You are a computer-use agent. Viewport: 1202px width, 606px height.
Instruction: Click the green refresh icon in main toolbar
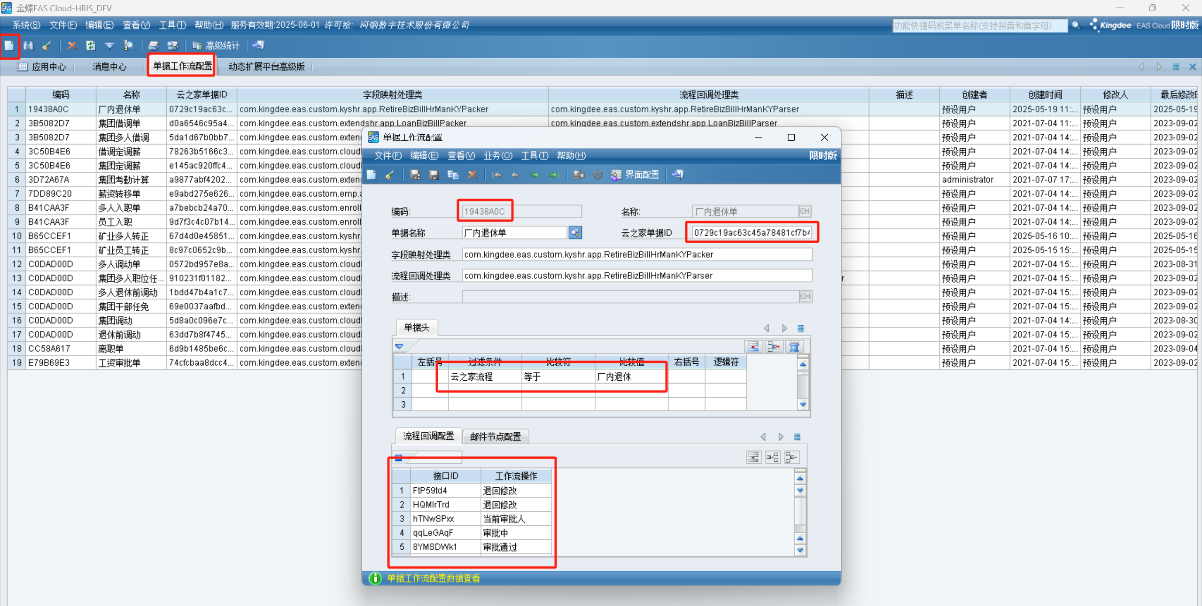tap(91, 46)
